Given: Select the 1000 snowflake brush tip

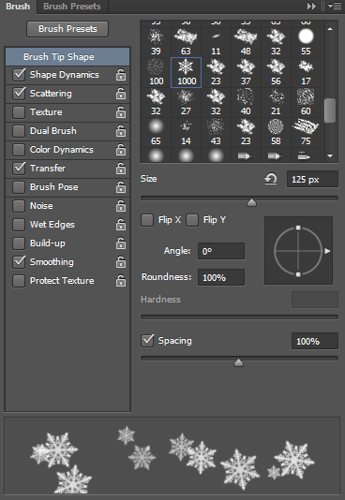Looking at the screenshot, I should click(186, 72).
